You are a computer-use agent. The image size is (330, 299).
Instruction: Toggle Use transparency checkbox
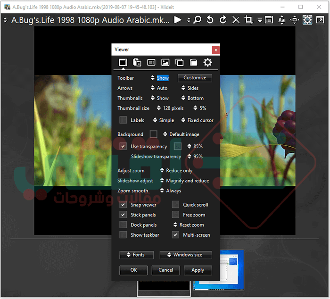click(123, 146)
